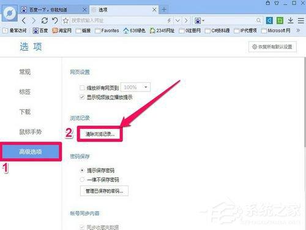Open the 链接 bookmarks folder
This screenshot has height=230, width=306.
83,31
